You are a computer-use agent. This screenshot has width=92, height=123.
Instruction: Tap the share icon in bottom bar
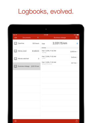pyautogui.click(x=77, y=121)
